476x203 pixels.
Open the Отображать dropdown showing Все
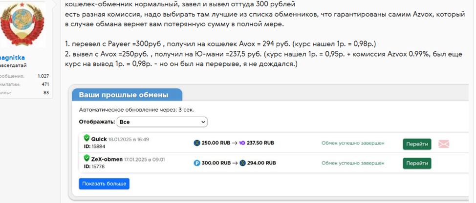[162, 122]
